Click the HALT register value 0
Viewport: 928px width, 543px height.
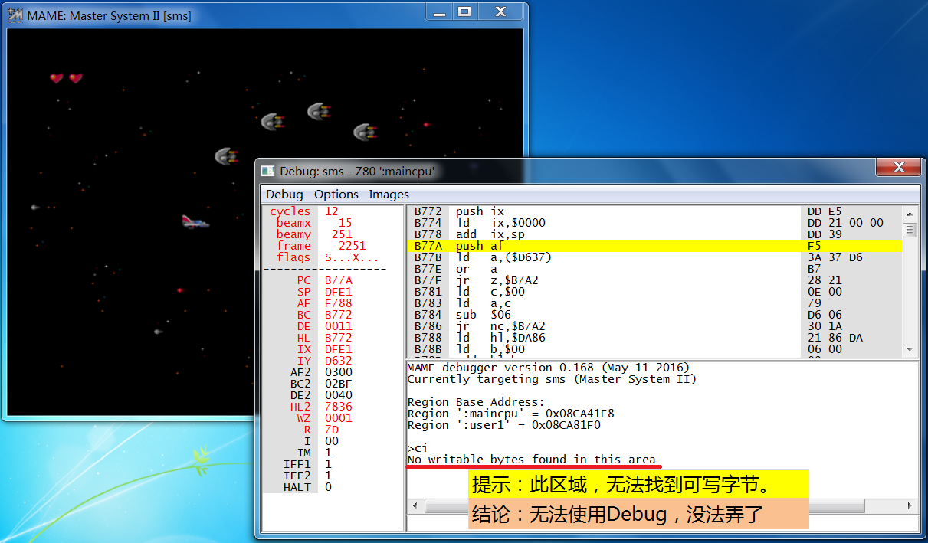(x=328, y=487)
